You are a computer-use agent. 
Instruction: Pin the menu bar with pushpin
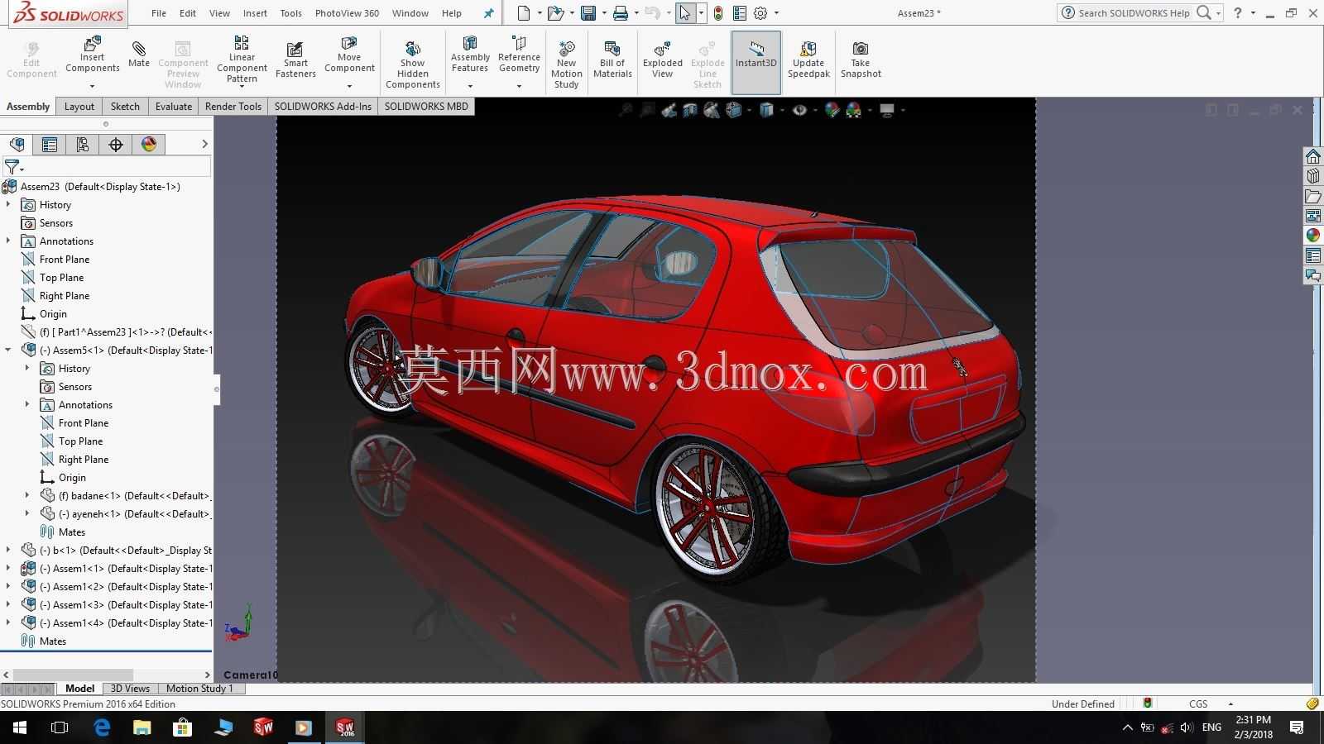click(489, 13)
